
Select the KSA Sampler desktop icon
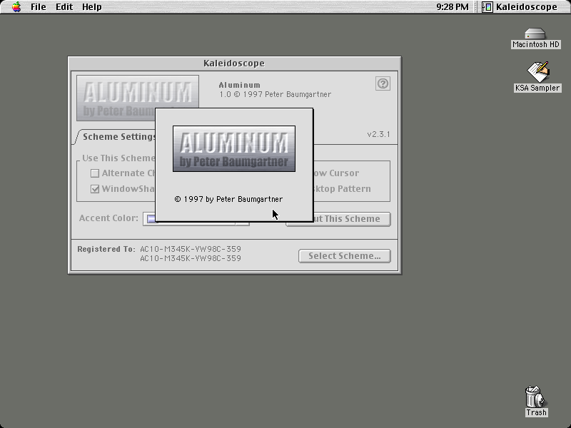537,77
